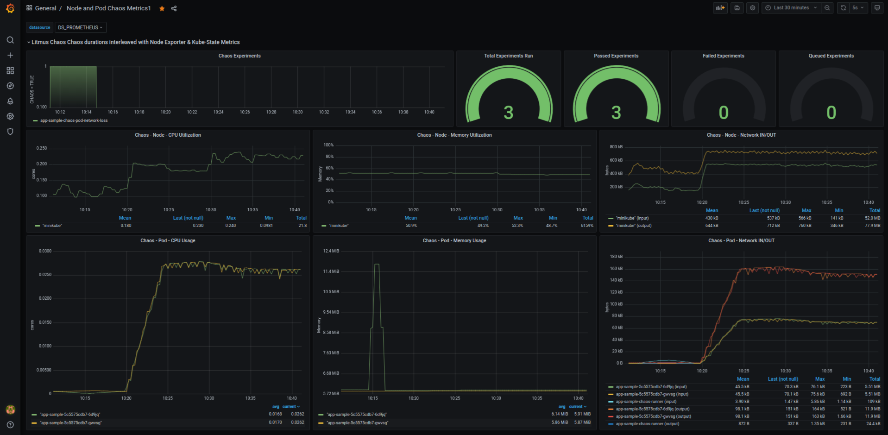Image resolution: width=888 pixels, height=435 pixels.
Task: Open the Grafana home logo
Action: click(10, 8)
